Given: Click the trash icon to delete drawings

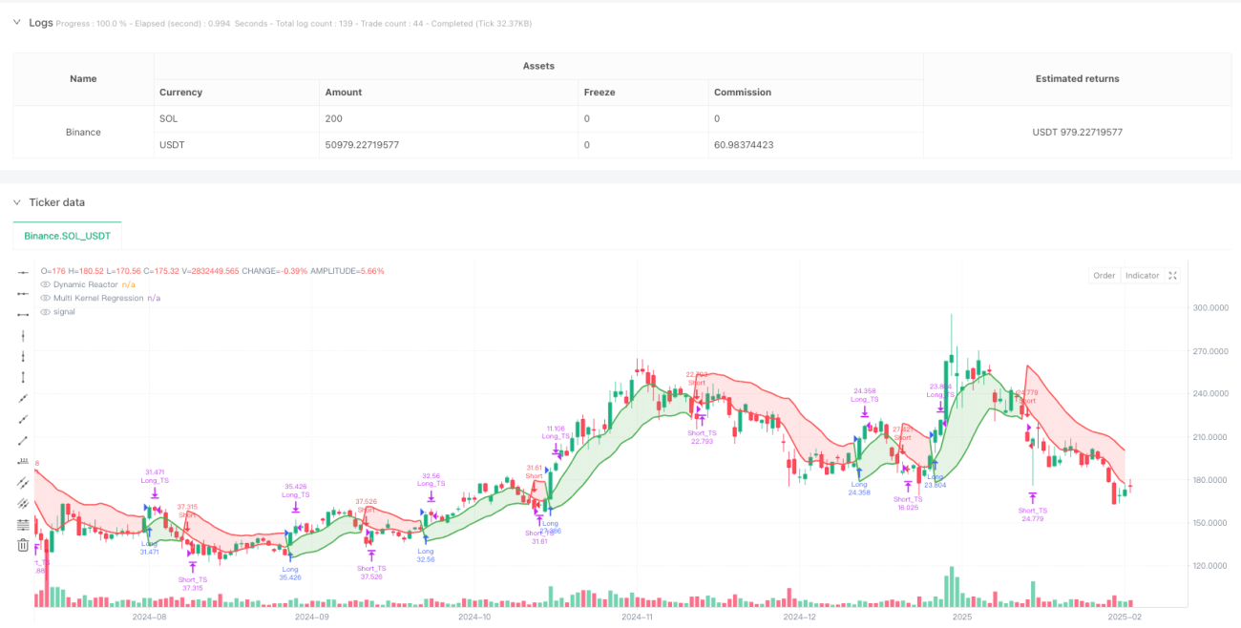Looking at the screenshot, I should click(23, 545).
